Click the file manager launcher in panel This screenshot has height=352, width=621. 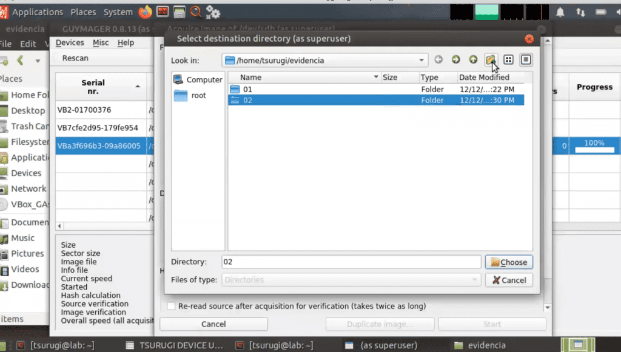[180, 12]
